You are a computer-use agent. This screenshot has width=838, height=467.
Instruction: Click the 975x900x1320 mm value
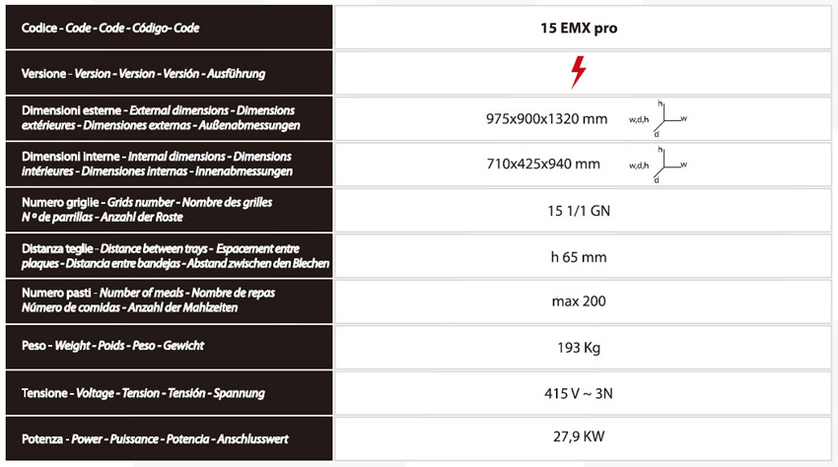pos(546,119)
